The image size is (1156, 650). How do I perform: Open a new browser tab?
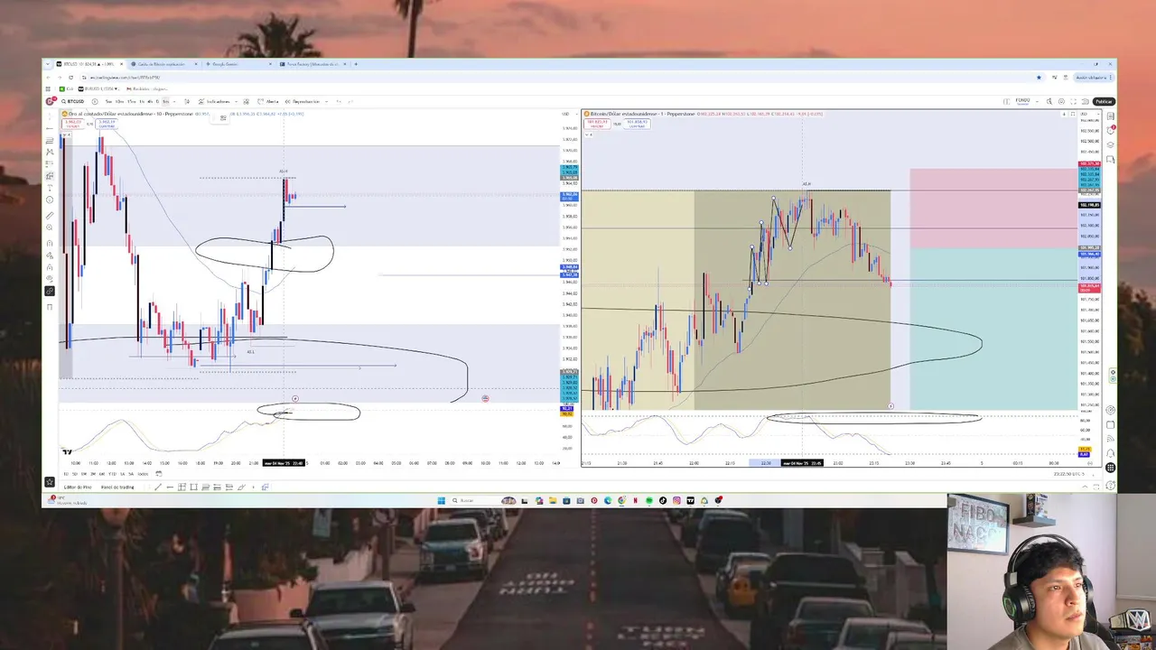(356, 64)
